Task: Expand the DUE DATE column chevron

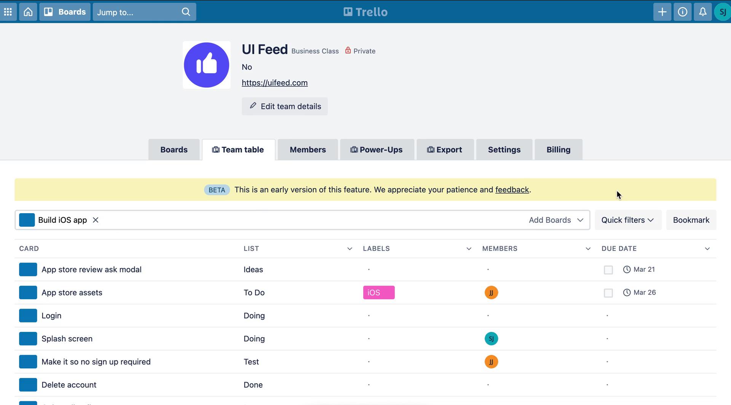Action: point(707,249)
